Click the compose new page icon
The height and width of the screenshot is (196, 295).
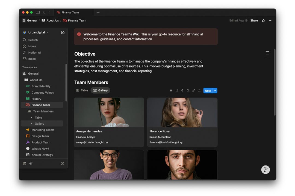tap(63, 32)
